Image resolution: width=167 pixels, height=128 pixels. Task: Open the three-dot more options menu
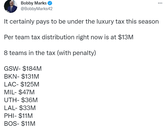click(x=160, y=3)
